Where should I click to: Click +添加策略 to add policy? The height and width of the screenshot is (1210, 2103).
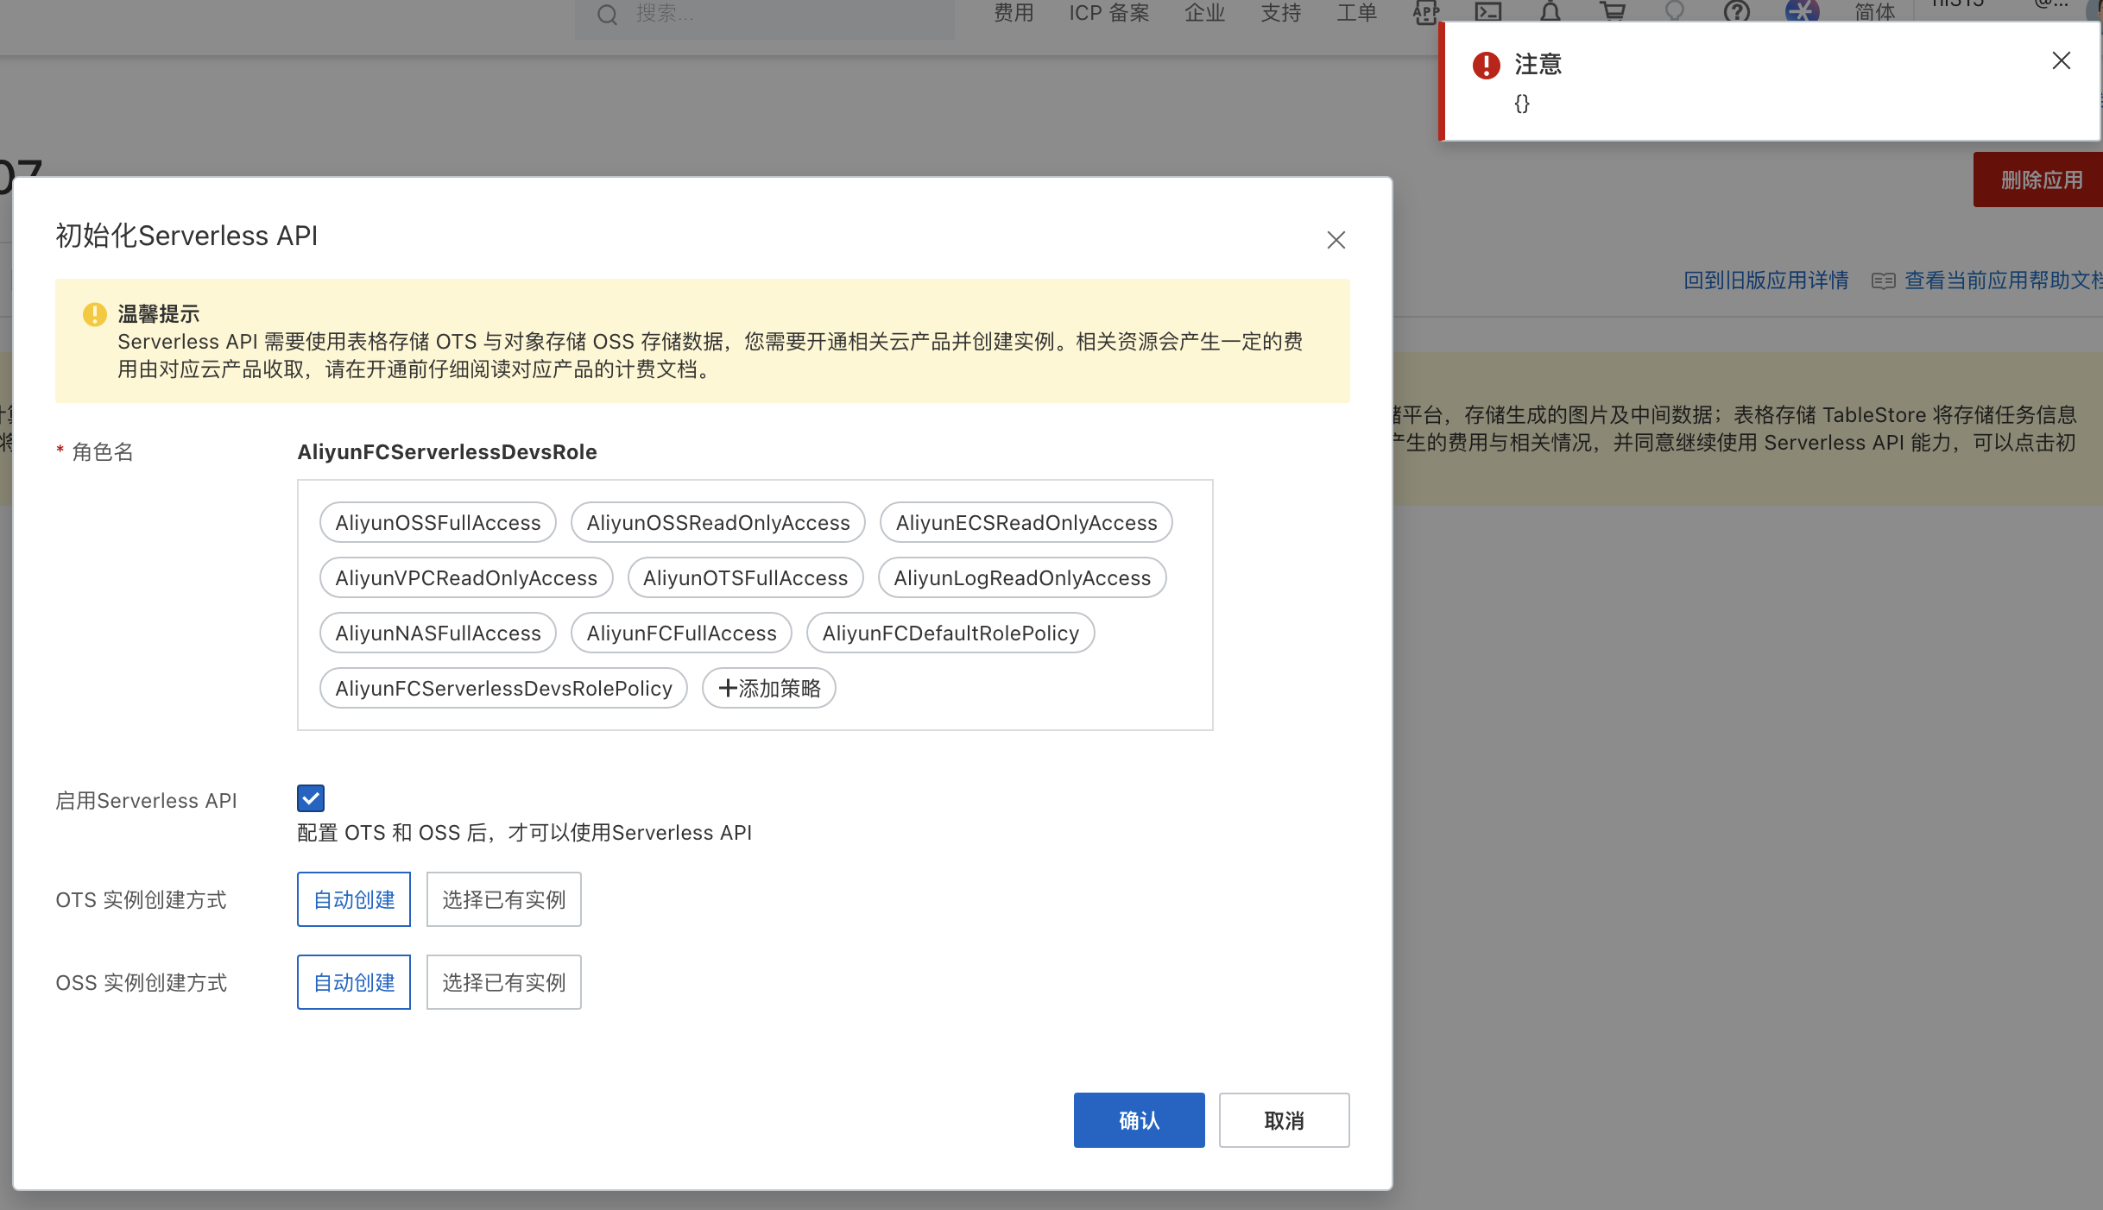coord(768,688)
